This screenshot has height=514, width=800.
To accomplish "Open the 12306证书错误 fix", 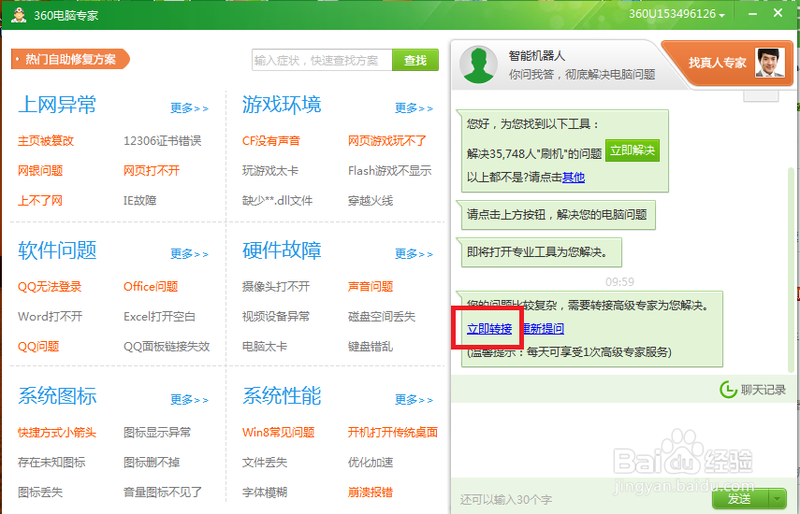I will tap(162, 140).
